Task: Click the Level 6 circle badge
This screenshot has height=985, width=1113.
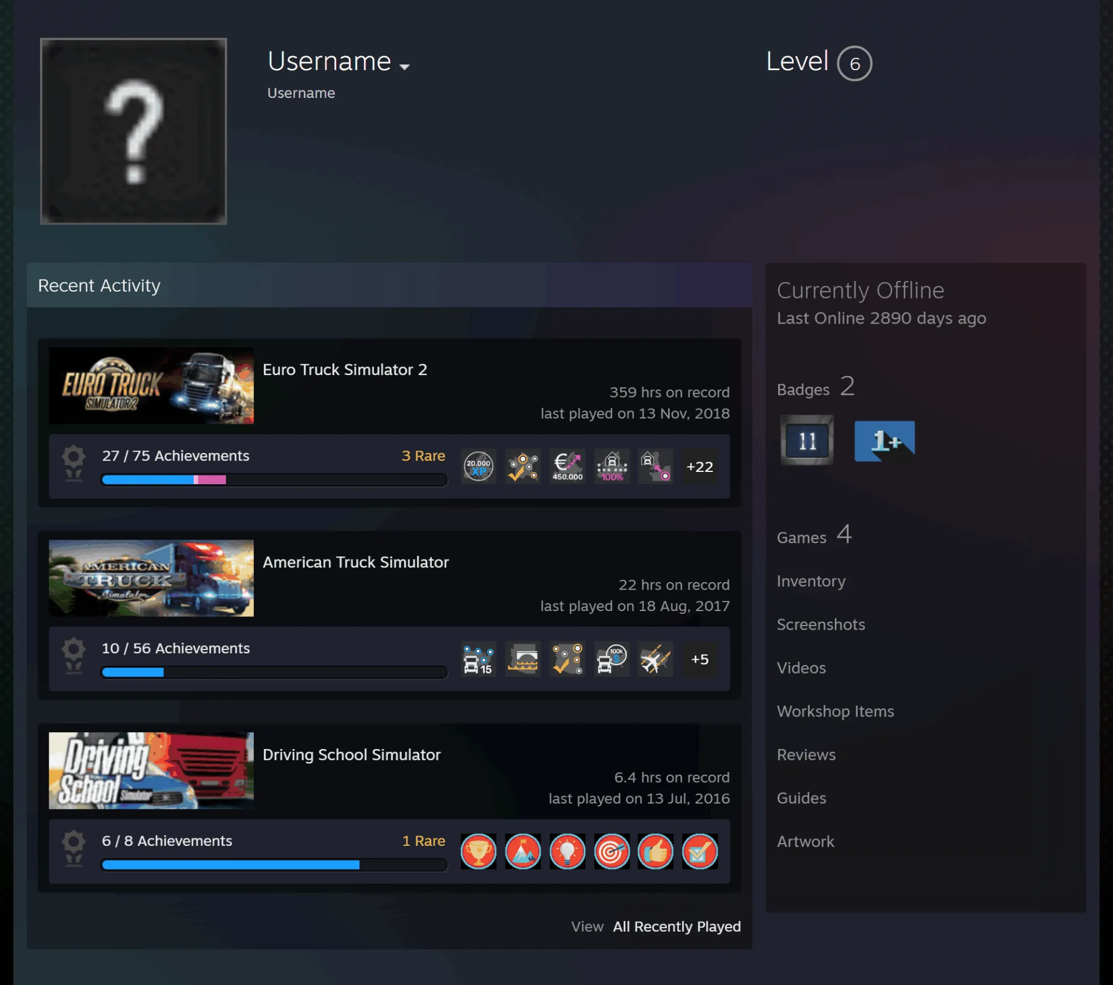Action: [x=854, y=63]
